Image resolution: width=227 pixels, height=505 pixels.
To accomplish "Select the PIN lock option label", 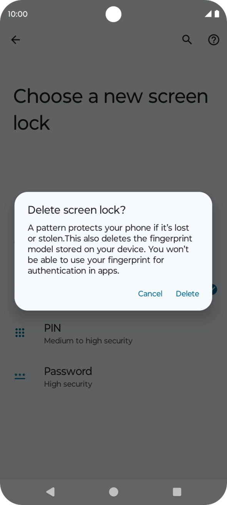I will click(x=52, y=328).
